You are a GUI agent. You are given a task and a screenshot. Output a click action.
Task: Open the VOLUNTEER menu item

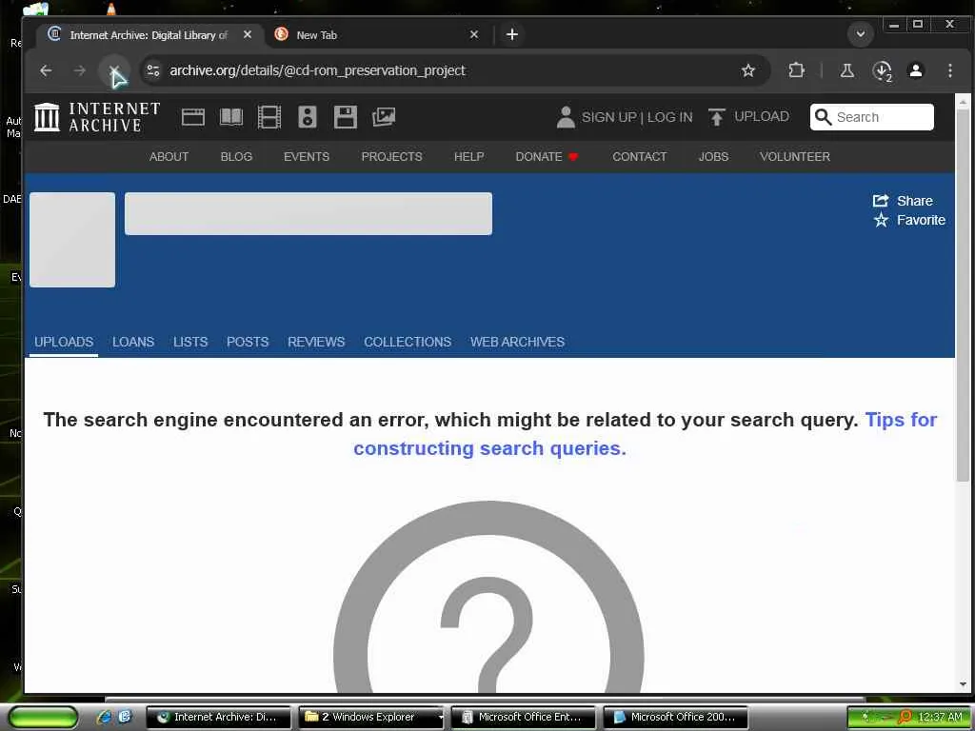pos(795,157)
